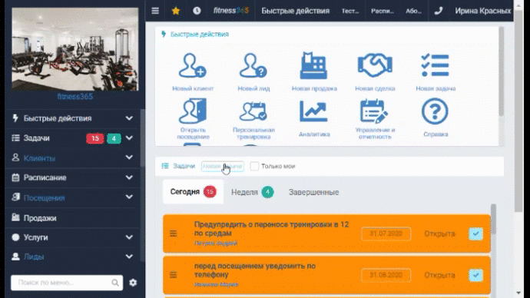This screenshot has height=298, width=530.
Task: Create a new client (Новый клиент)
Action: click(193, 71)
